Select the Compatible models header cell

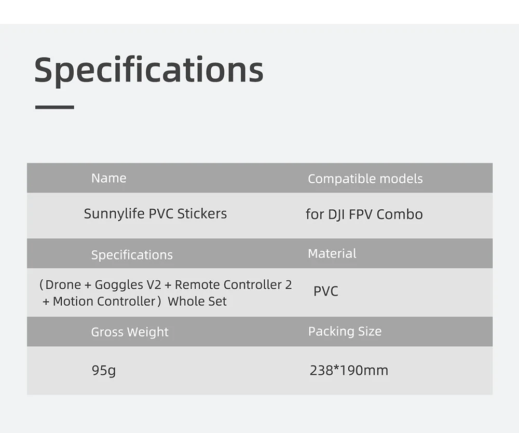pos(365,179)
